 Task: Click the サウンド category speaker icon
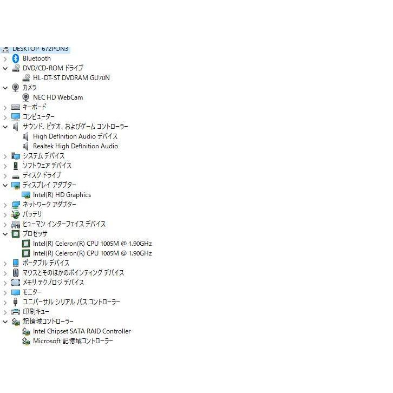coord(16,127)
